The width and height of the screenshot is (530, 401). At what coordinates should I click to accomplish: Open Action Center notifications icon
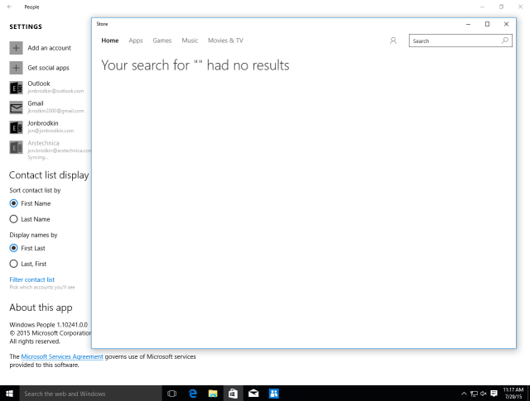coord(494,394)
